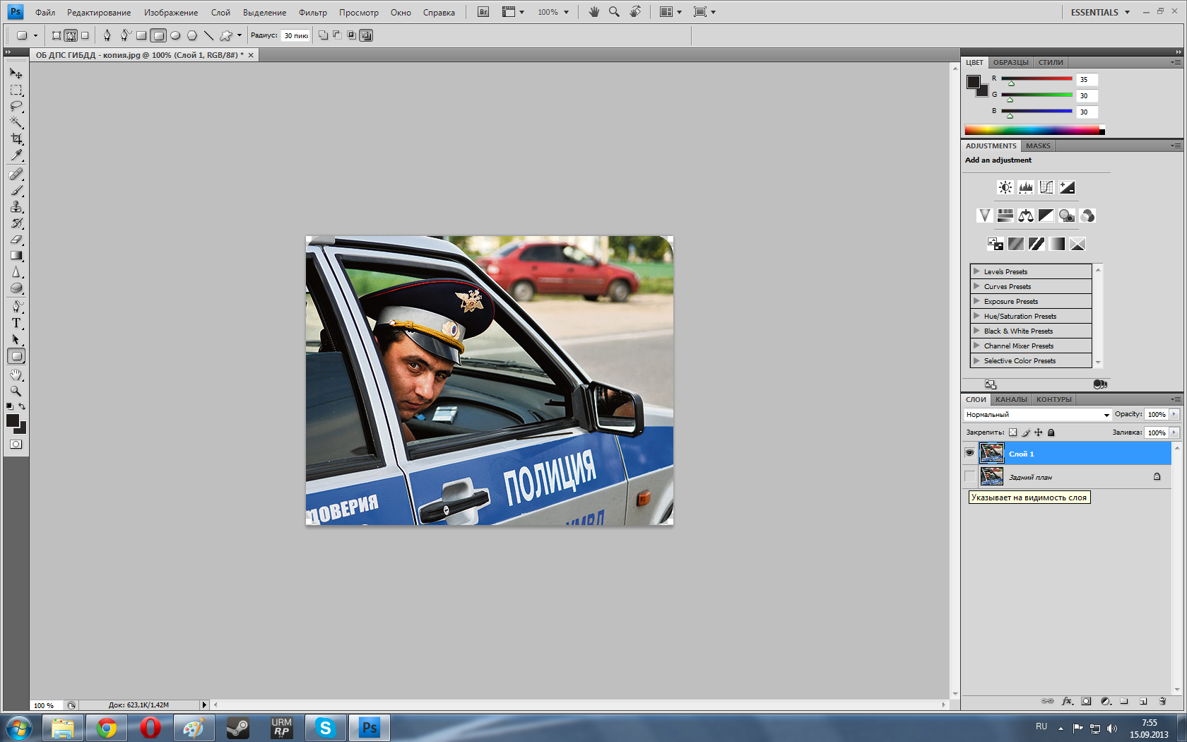The image size is (1187, 742).
Task: Click the foreground color in toolbox
Action: click(12, 420)
